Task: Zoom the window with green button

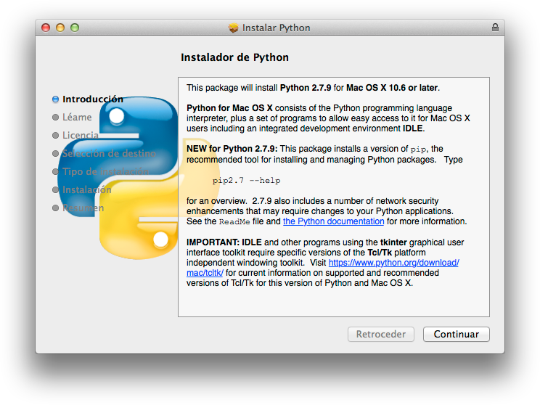Action: coord(75,28)
